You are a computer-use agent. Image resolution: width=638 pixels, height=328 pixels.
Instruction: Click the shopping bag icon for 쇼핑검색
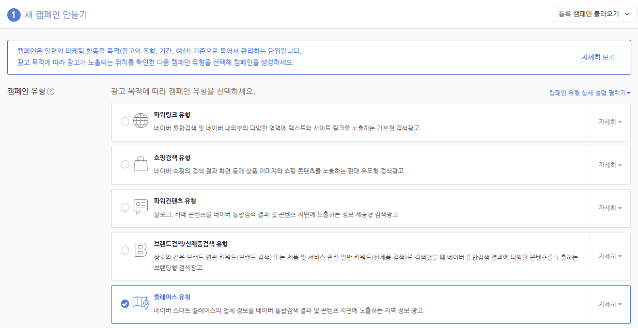click(x=141, y=164)
